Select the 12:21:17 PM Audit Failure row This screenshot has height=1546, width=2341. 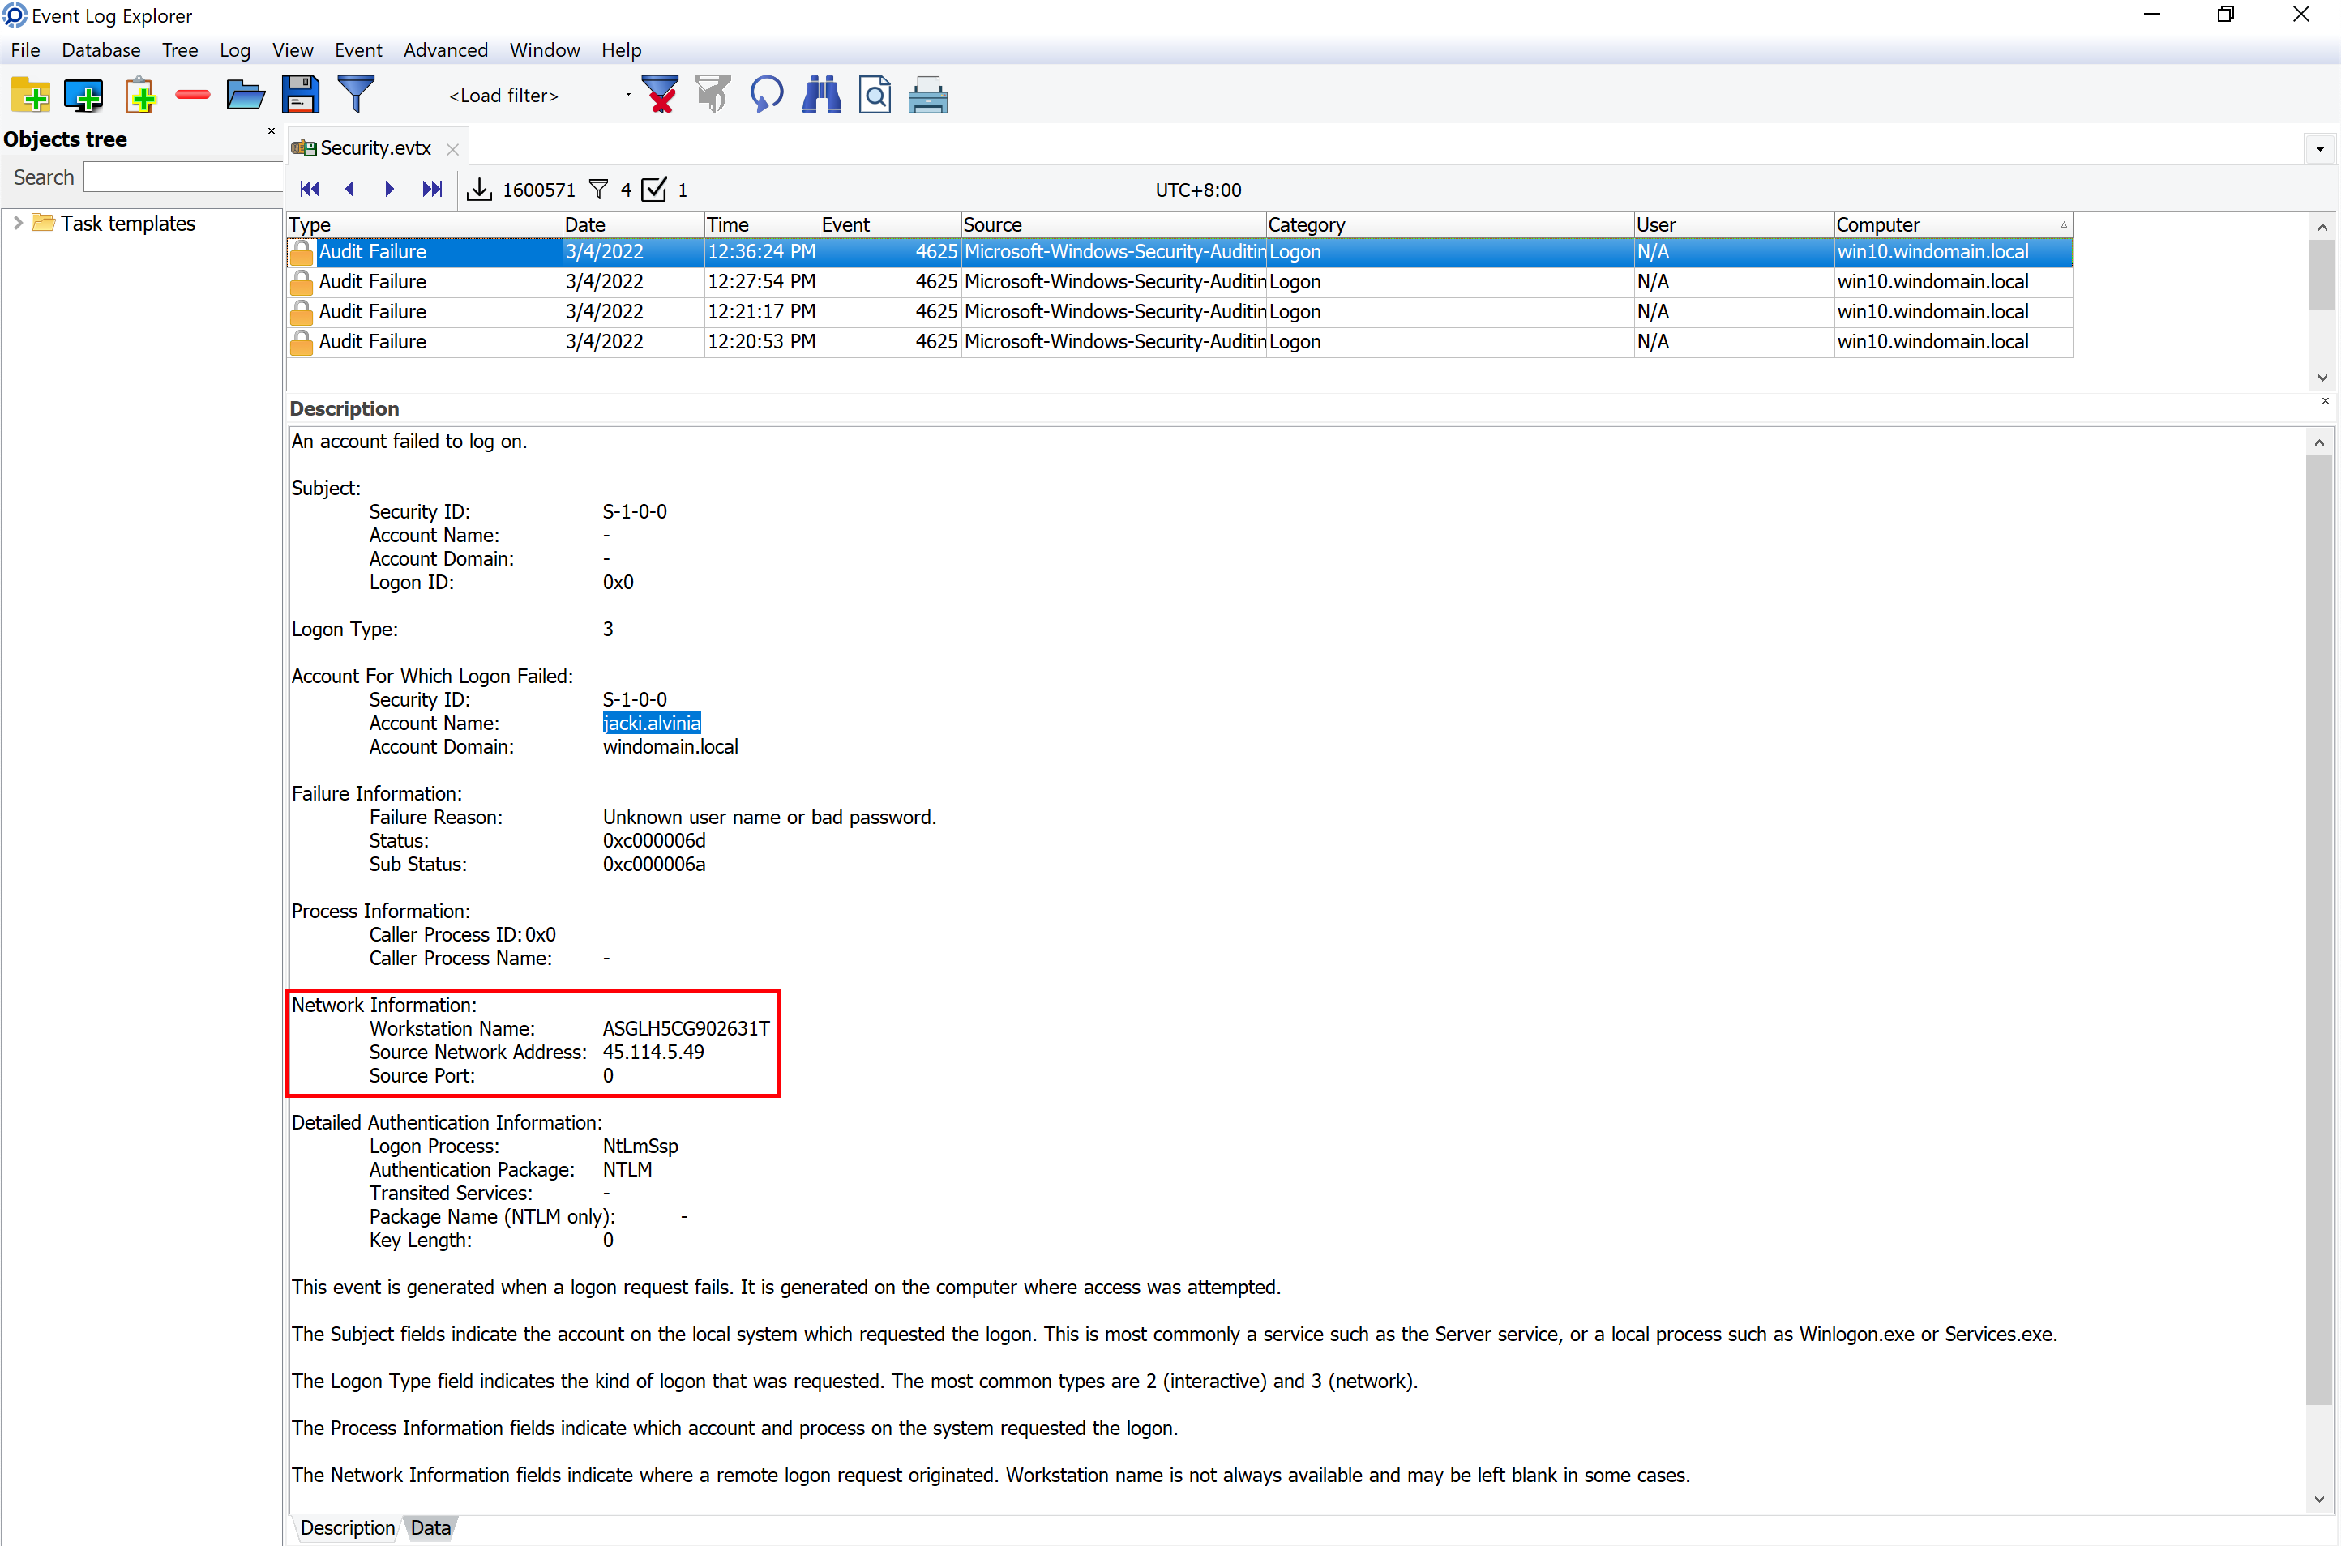click(1179, 312)
